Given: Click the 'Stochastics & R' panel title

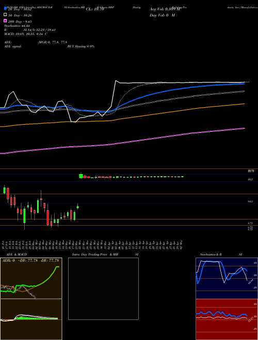Looking at the screenshot, I should tap(211, 254).
